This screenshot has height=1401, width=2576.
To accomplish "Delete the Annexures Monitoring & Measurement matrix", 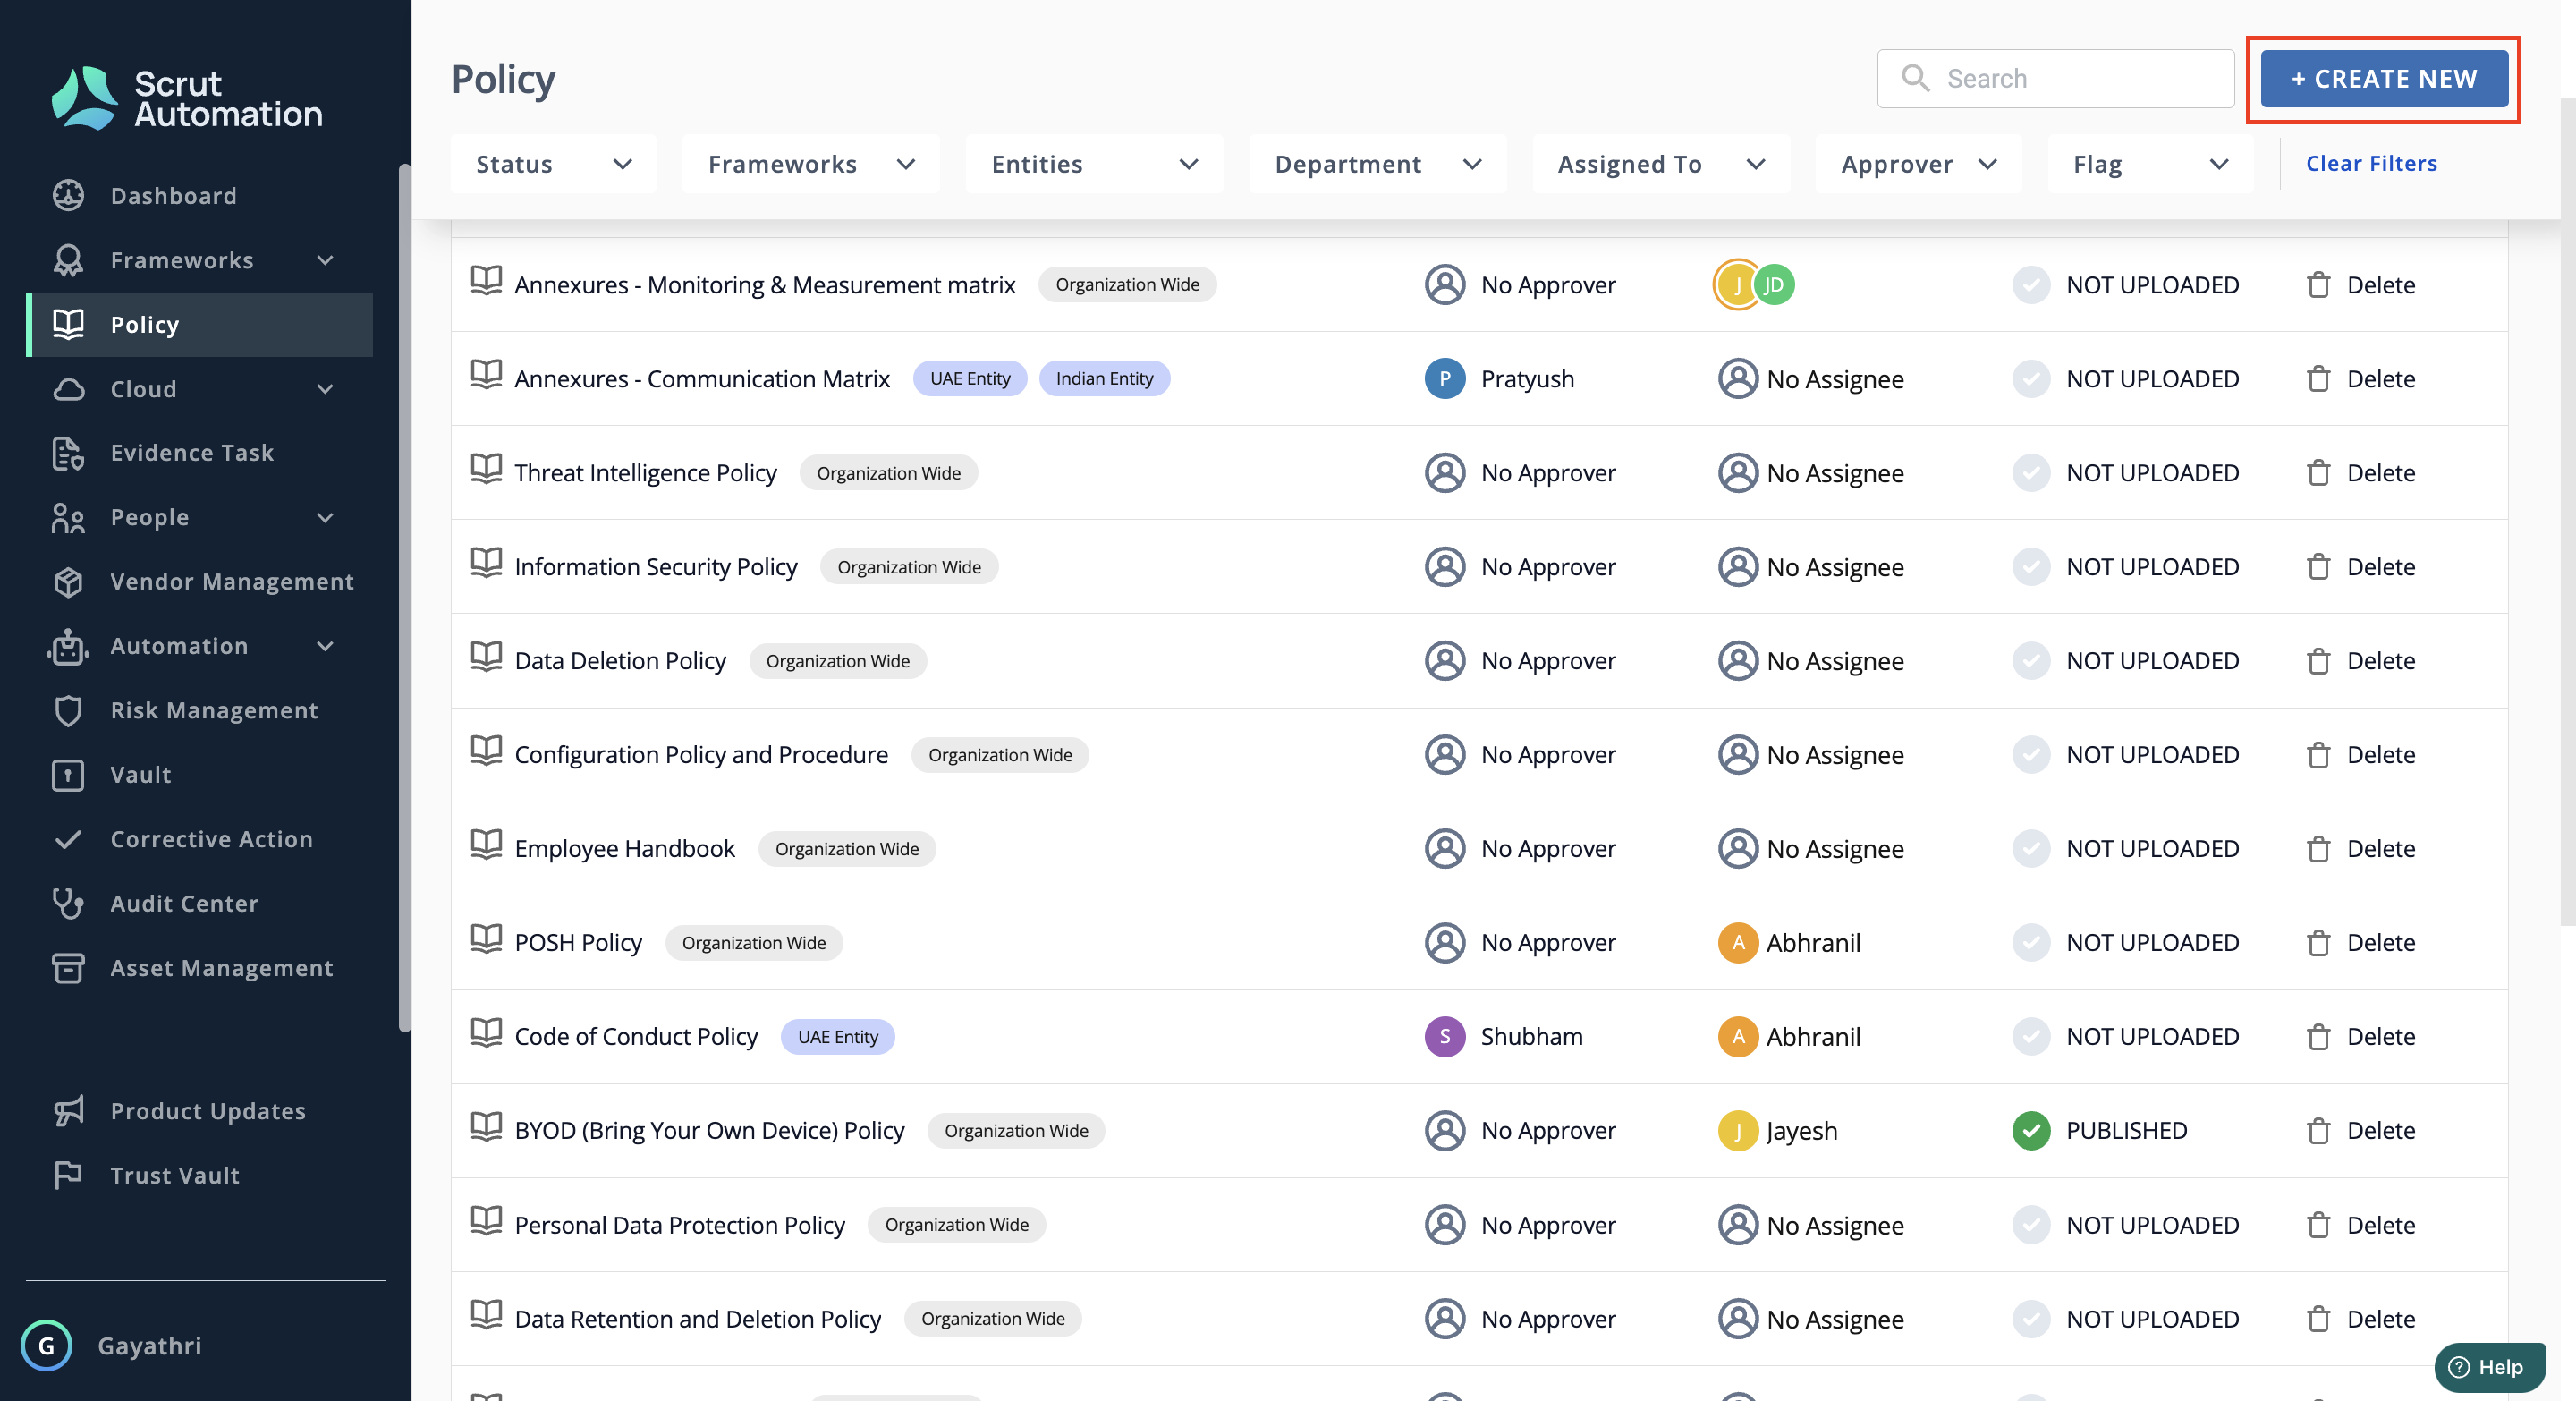I will pyautogui.click(x=2360, y=285).
